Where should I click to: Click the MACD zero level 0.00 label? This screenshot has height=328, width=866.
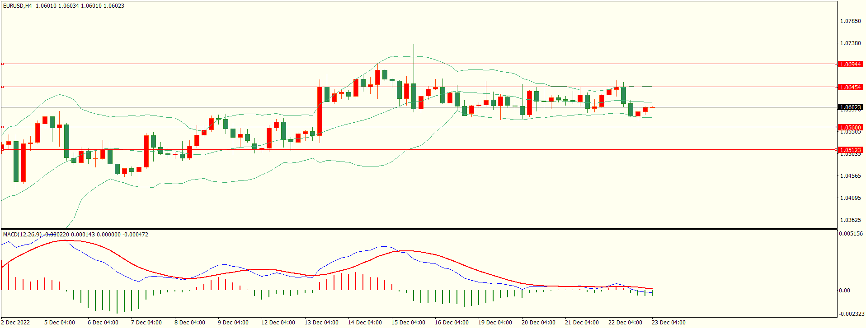point(844,291)
